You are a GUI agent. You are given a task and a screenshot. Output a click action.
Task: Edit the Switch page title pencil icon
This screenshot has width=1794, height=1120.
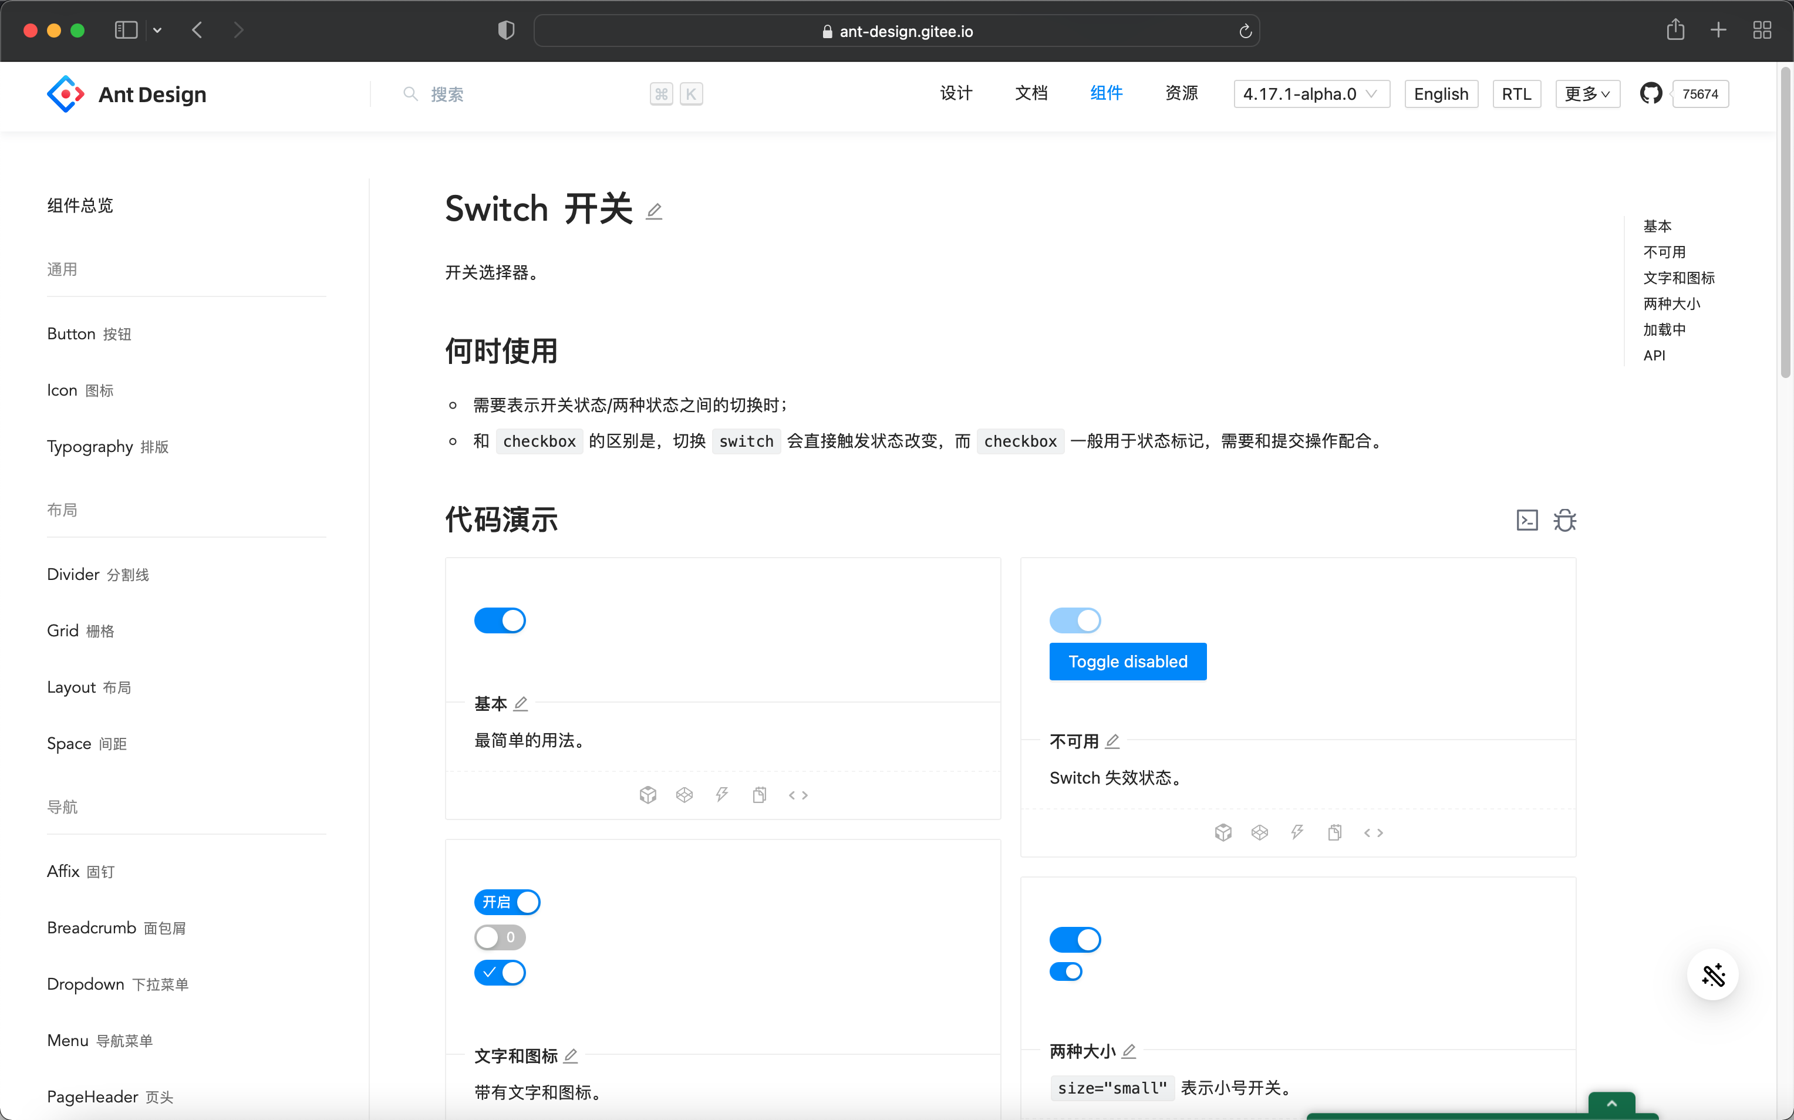coord(653,212)
